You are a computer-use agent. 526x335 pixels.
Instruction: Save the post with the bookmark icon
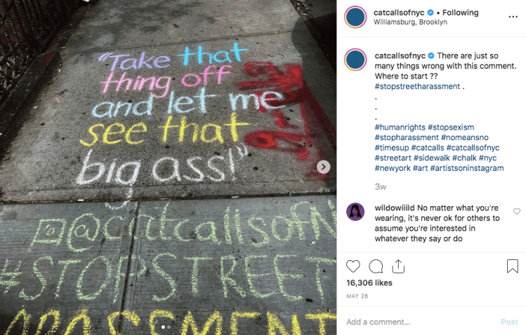click(512, 266)
